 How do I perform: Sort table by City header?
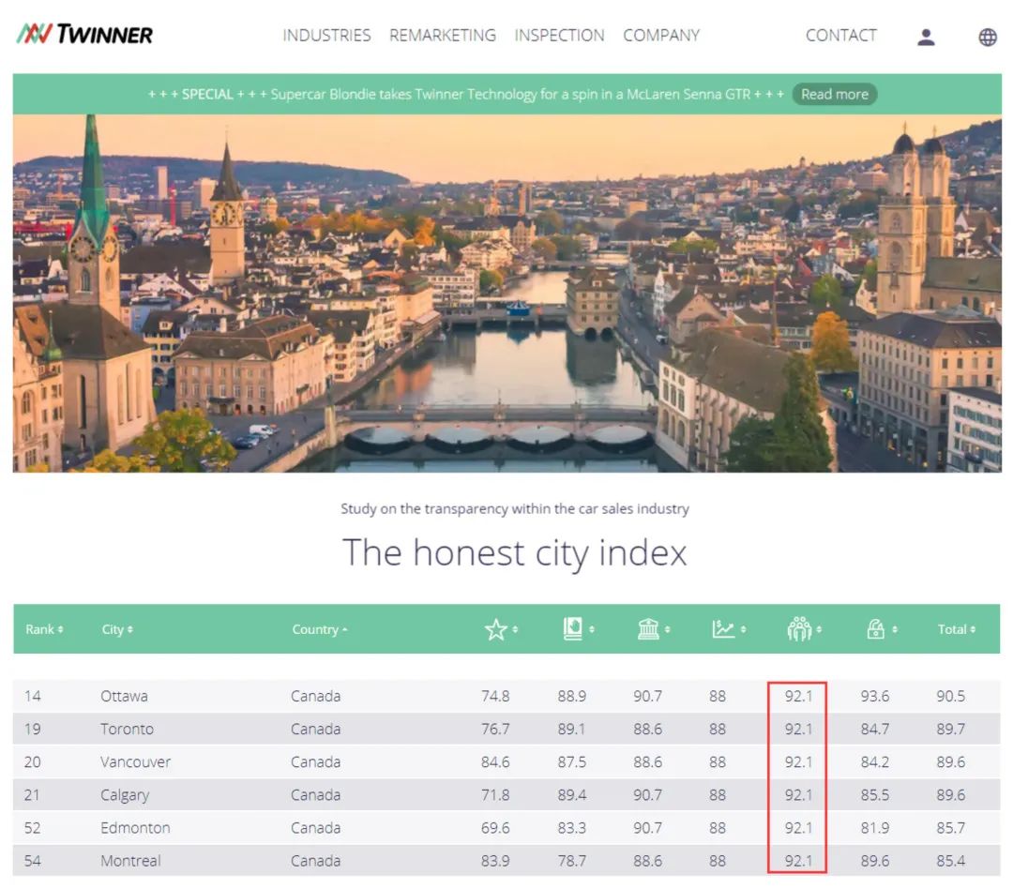coord(117,629)
